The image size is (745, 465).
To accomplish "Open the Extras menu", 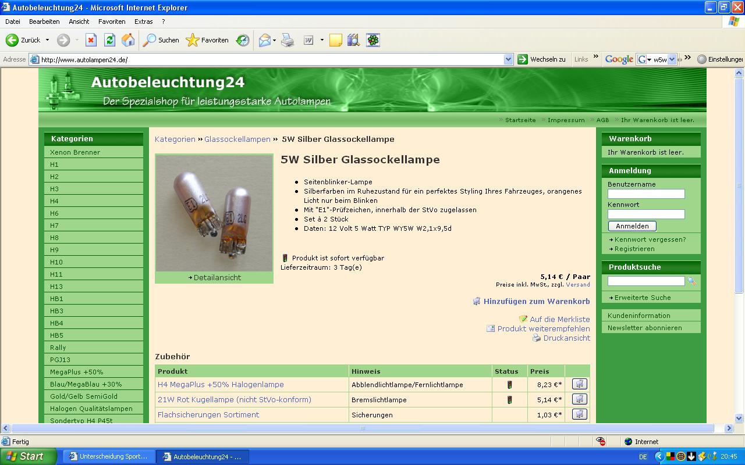I will tap(143, 22).
